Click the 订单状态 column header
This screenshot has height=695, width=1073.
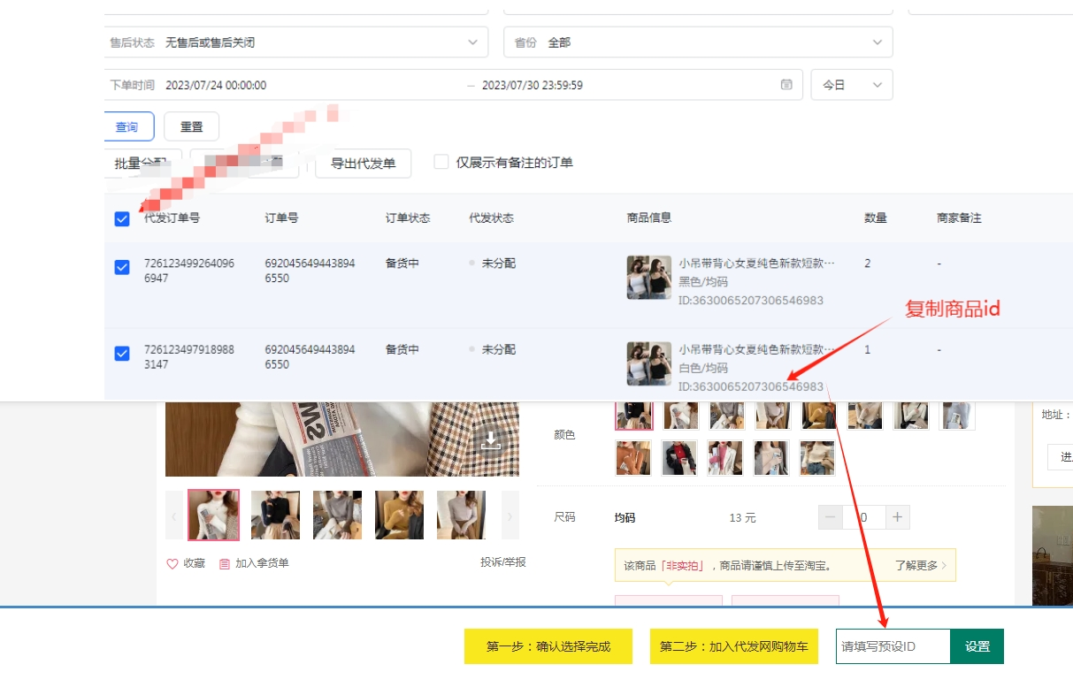click(x=408, y=218)
